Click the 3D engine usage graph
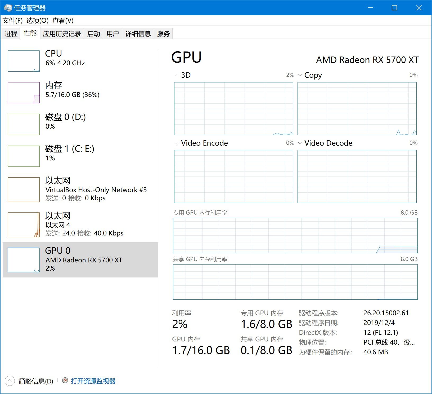This screenshot has height=394, width=432. [x=234, y=109]
